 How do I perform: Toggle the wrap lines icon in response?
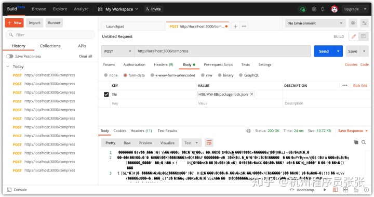pos(209,143)
